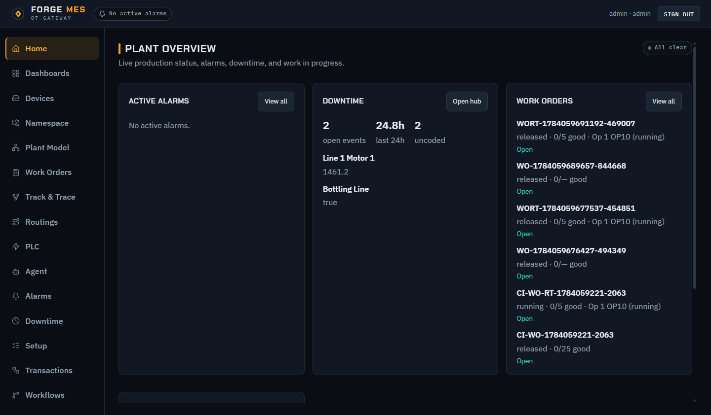Click View all in Active Alarms
This screenshot has width=711, height=415.
pos(276,102)
